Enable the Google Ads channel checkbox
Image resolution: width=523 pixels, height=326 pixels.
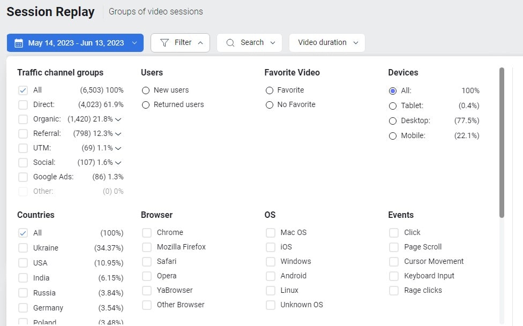tap(23, 177)
